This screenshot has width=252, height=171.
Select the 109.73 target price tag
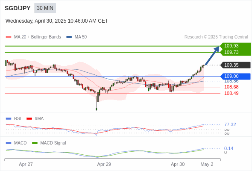235,52
